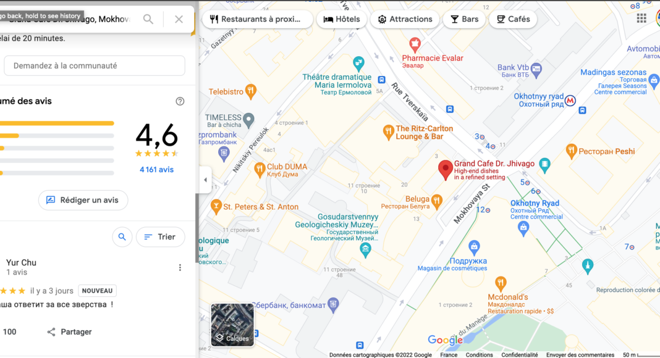Click the help icon beside the reviews summary
The image size is (660, 358).
click(x=180, y=101)
